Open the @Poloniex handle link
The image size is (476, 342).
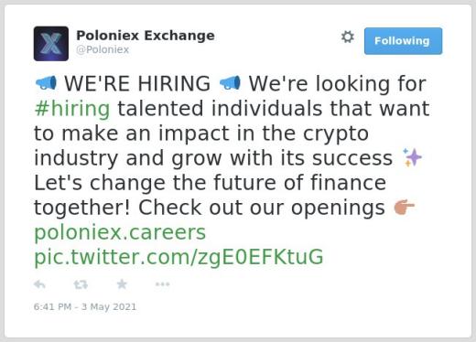click(103, 49)
